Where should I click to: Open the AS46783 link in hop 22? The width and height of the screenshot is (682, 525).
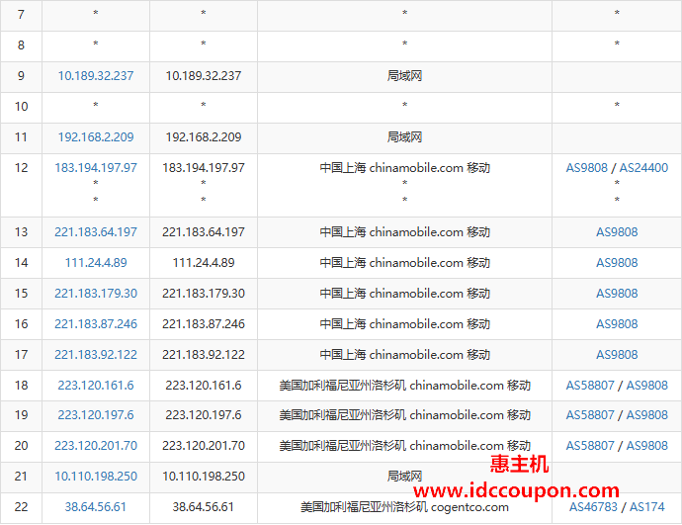click(591, 507)
